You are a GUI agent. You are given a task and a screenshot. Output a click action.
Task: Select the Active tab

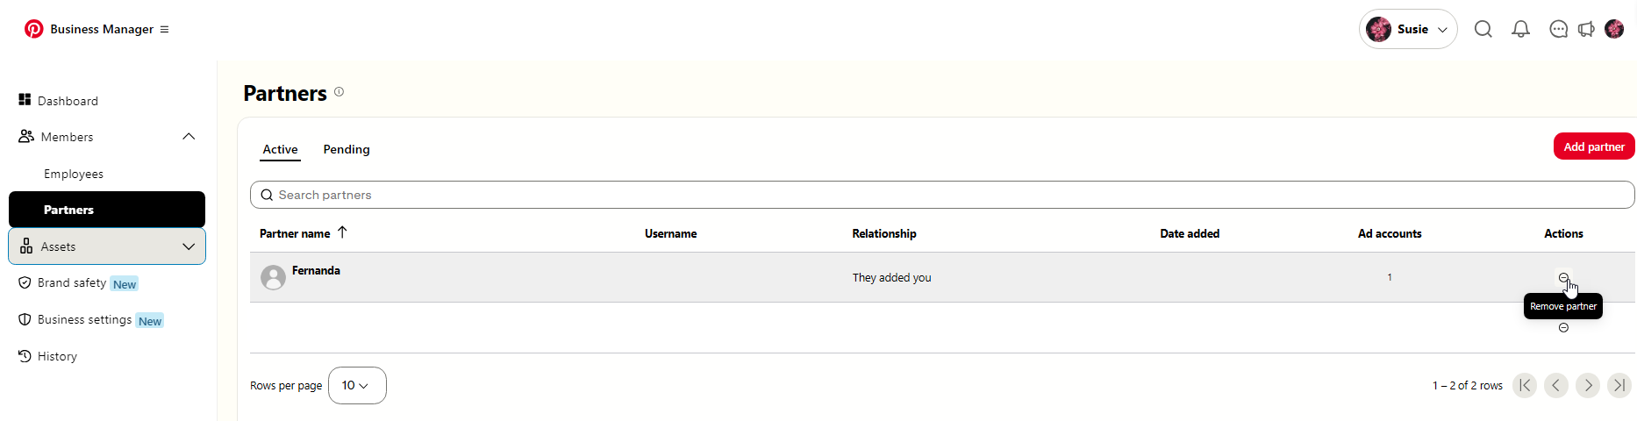coord(280,149)
